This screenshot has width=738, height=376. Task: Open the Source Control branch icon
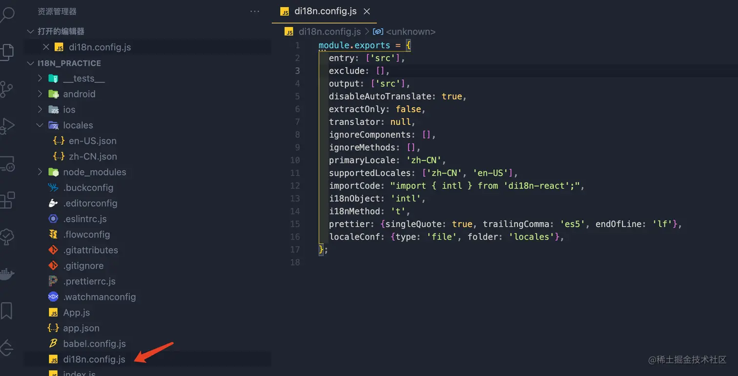pos(6,89)
